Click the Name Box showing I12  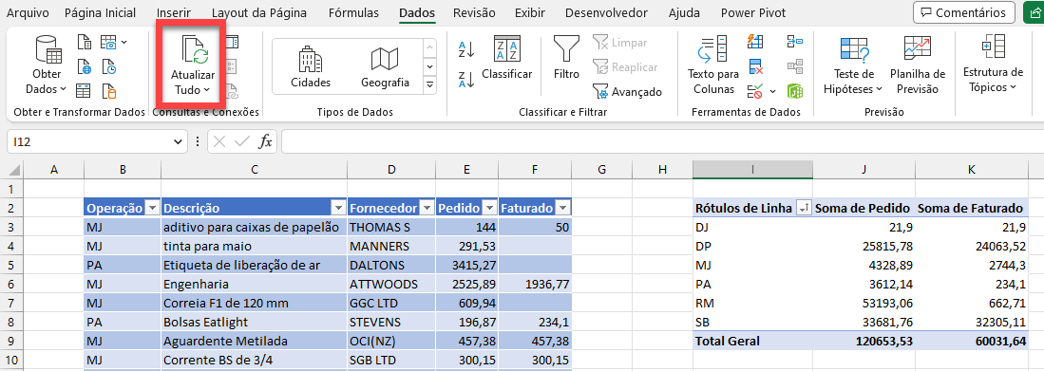89,141
